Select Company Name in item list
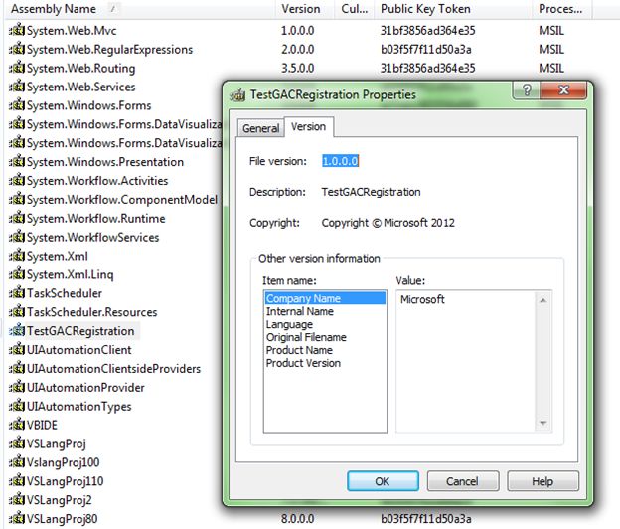 325,298
